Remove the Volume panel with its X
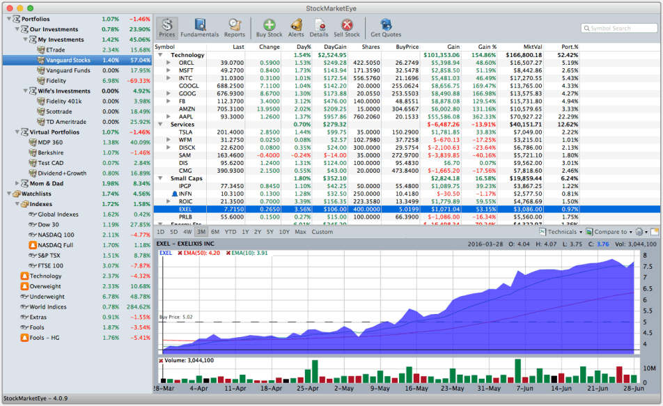Screen dimensions: 663x406 point(161,361)
